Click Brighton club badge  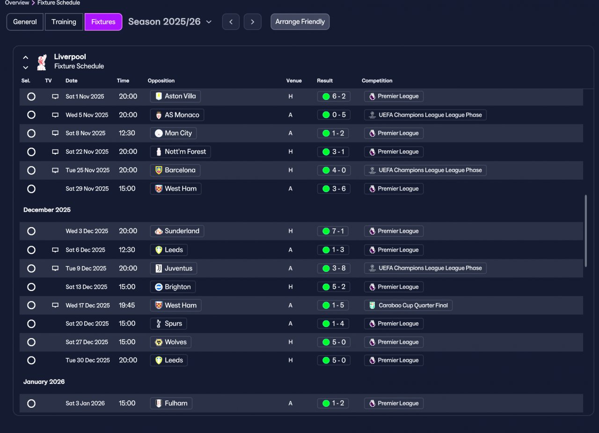coord(159,287)
